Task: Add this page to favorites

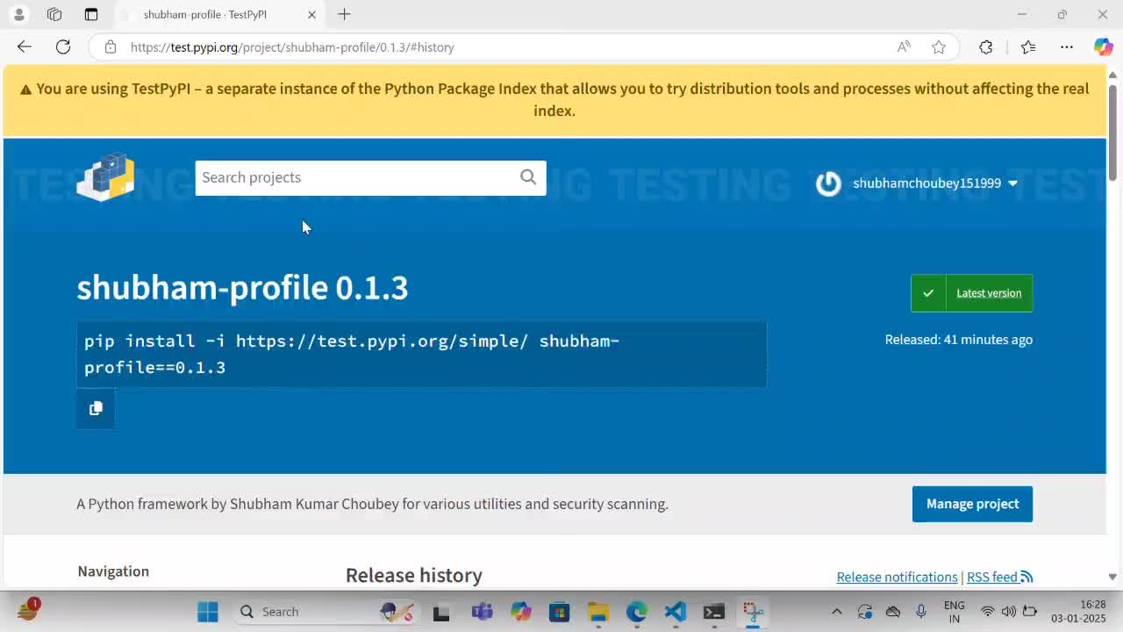Action: coord(939,47)
